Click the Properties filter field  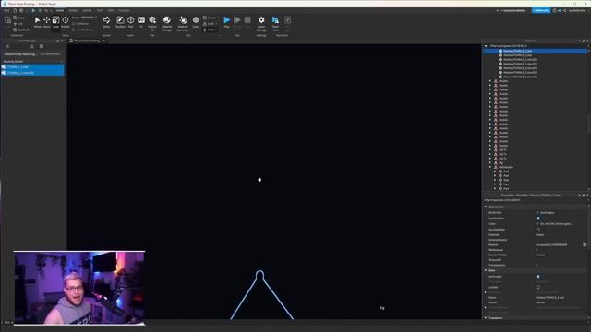click(535, 200)
